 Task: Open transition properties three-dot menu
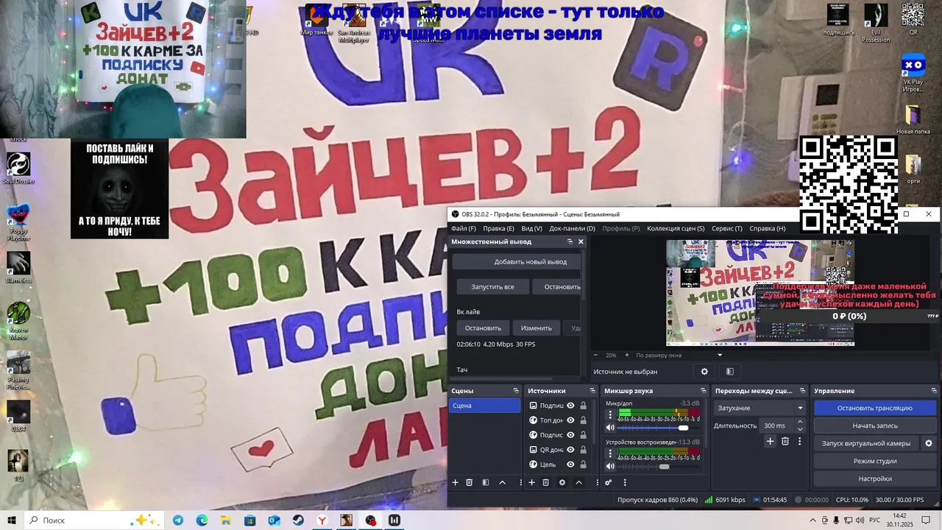(x=800, y=442)
